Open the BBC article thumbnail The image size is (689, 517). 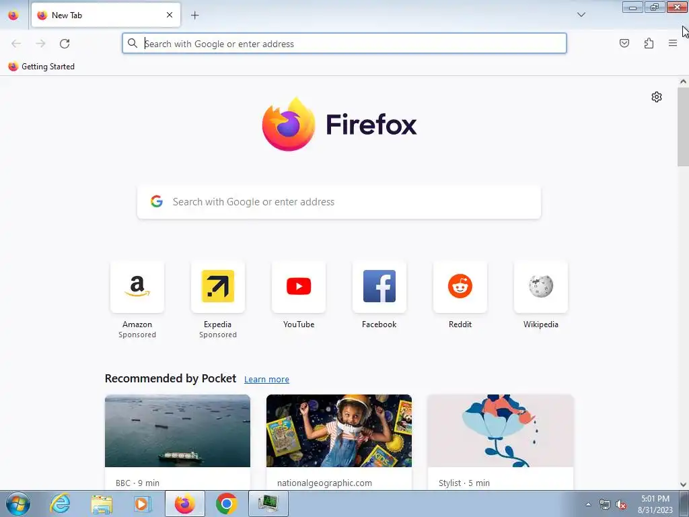coord(178,430)
